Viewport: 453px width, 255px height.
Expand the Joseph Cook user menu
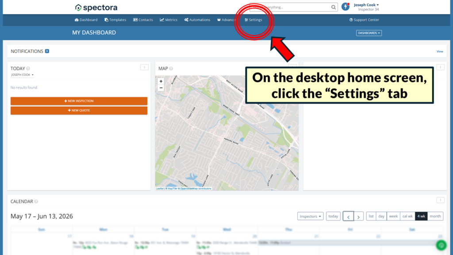(x=366, y=5)
